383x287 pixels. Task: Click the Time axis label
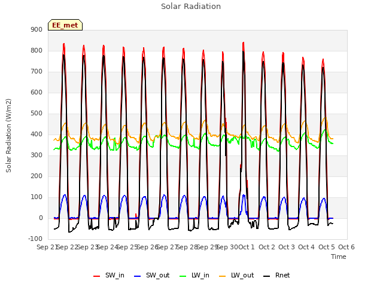(x=339, y=257)
